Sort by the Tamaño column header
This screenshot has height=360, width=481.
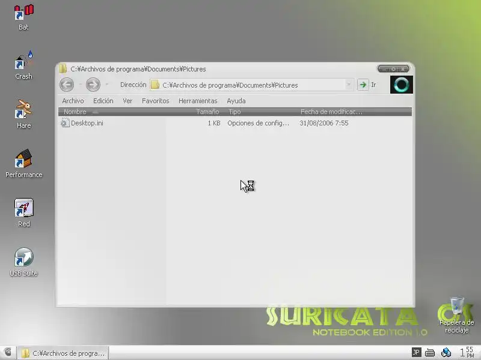click(207, 112)
